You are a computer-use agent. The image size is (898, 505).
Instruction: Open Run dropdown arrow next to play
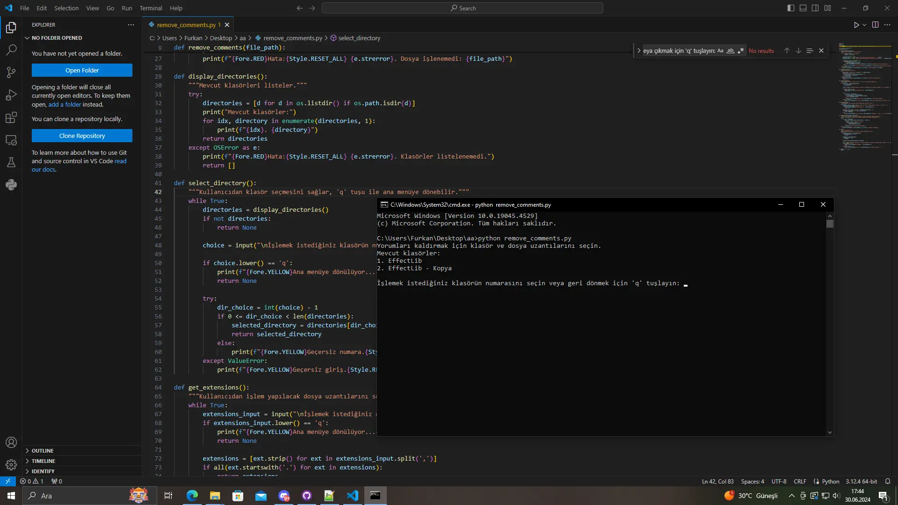(864, 25)
